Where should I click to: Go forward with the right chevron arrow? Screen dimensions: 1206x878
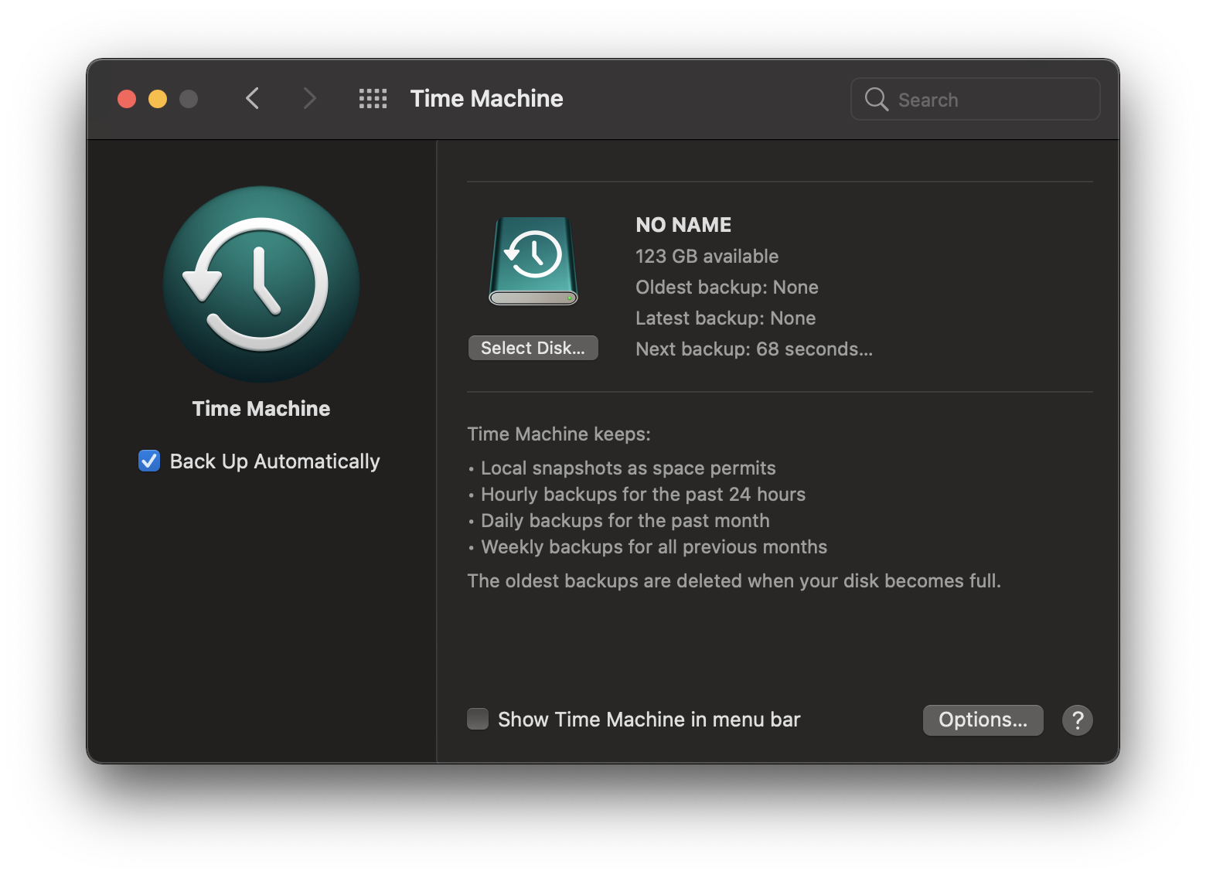309,99
